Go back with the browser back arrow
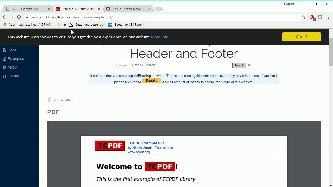 tap(4, 17)
